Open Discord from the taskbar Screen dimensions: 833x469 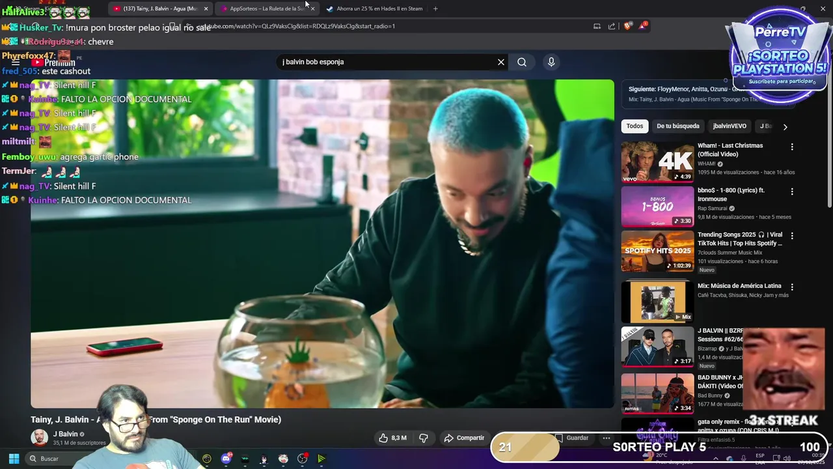click(226, 459)
